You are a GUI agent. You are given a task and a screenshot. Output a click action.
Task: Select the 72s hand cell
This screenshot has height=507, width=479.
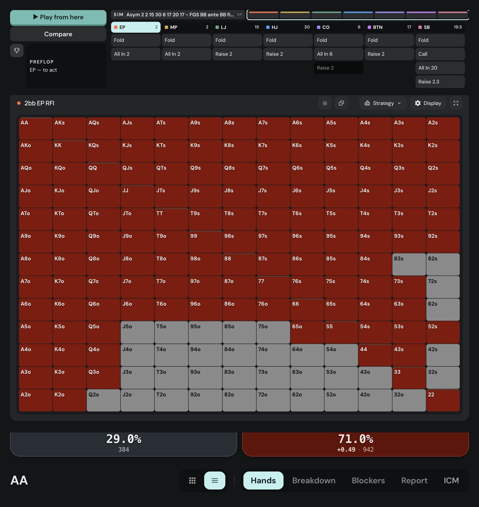[443, 287]
